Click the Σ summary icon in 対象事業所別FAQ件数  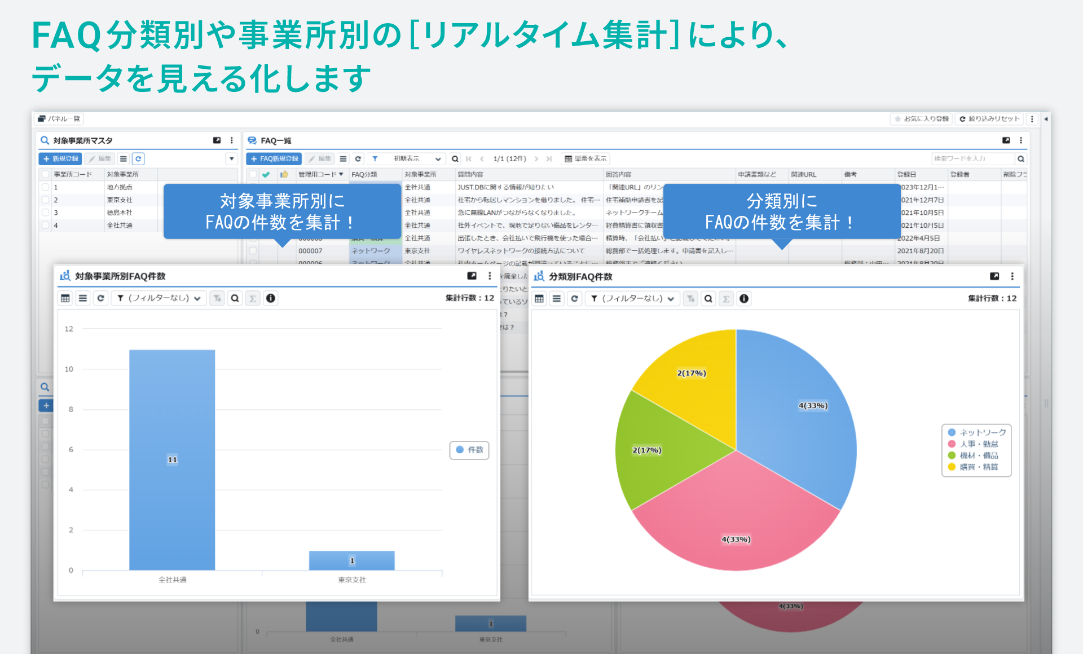[x=253, y=298]
